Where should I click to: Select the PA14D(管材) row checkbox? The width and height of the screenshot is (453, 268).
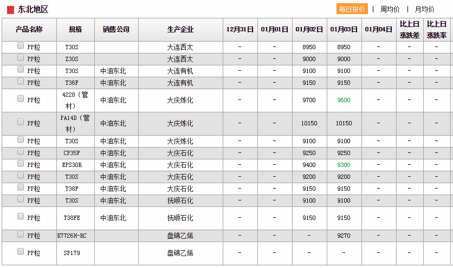pos(21,122)
